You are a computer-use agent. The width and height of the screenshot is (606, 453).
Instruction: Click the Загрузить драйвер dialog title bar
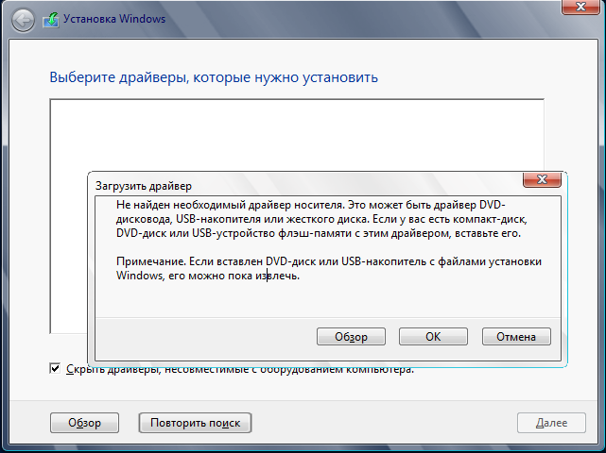point(284,186)
